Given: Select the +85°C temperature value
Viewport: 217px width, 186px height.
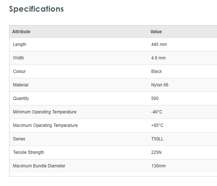Looking at the screenshot, I should tap(157, 125).
